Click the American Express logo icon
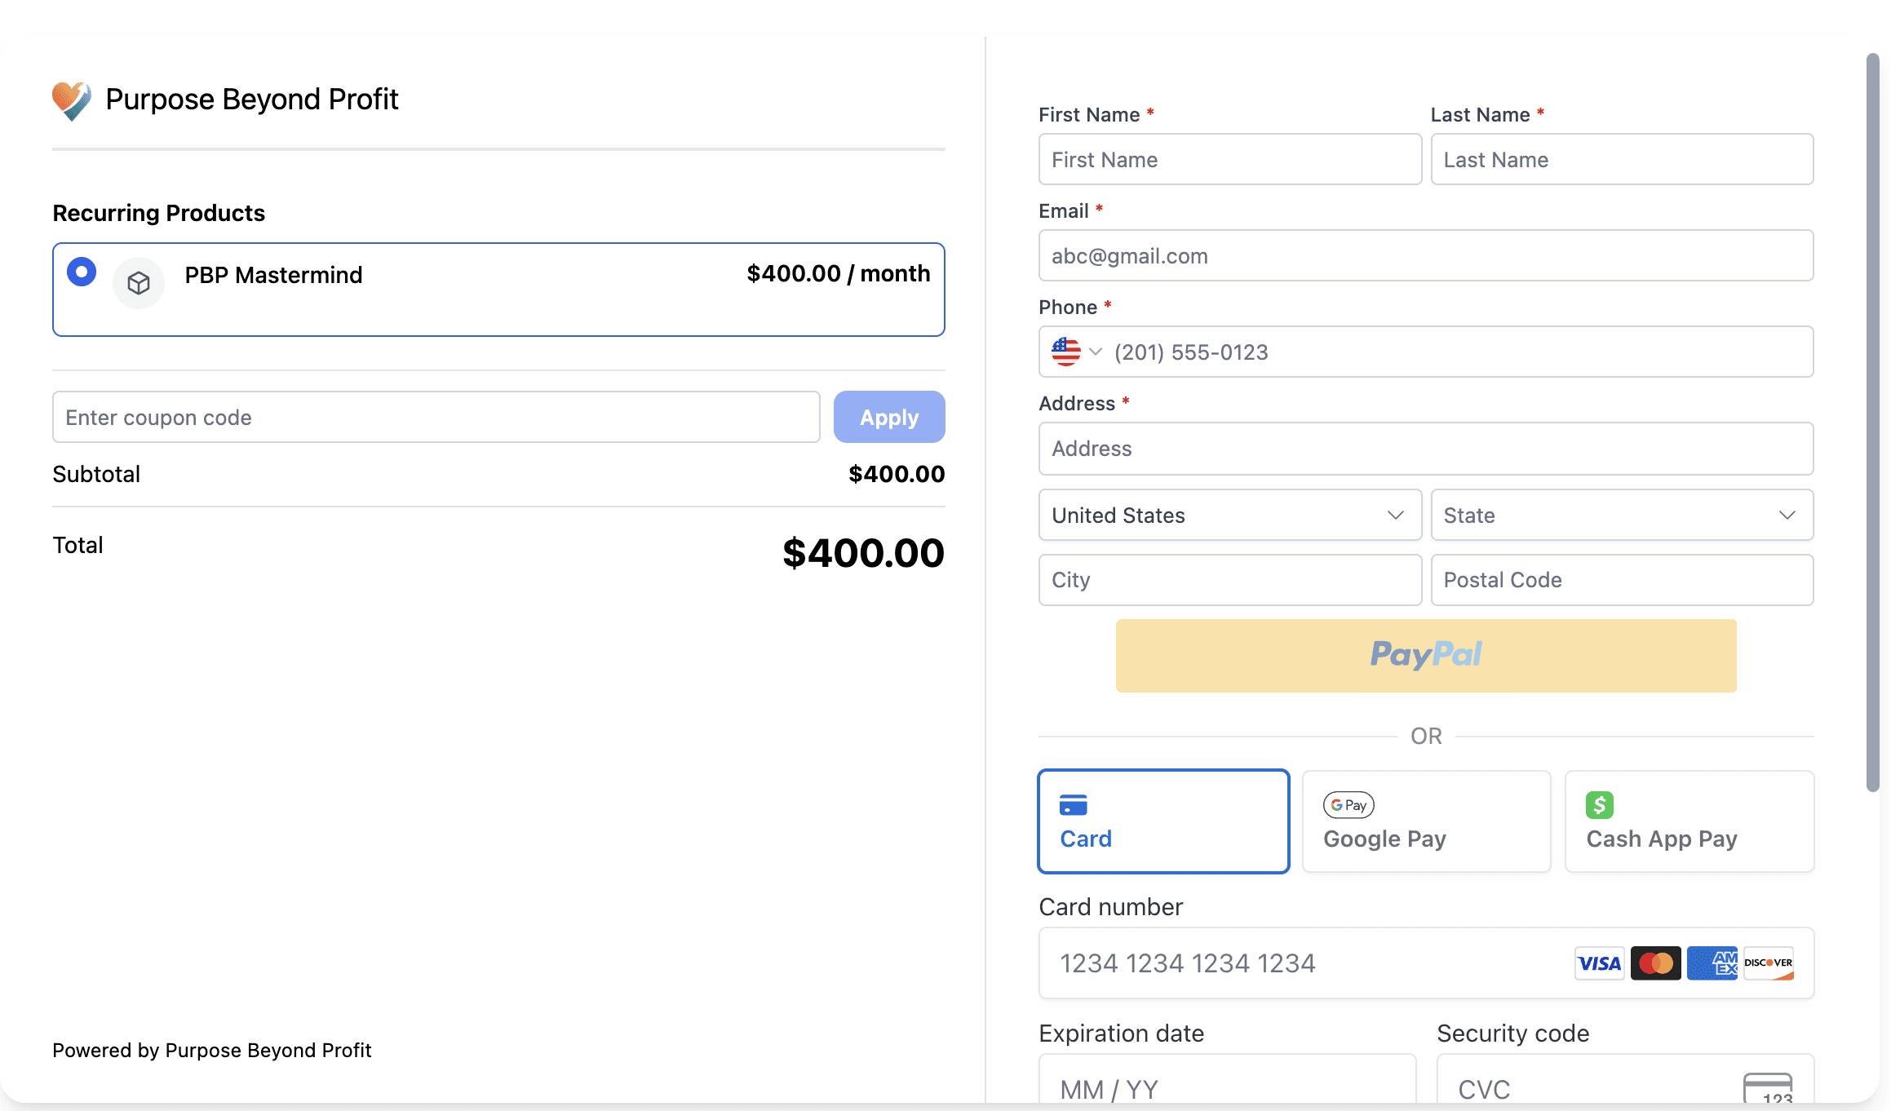 pos(1712,963)
